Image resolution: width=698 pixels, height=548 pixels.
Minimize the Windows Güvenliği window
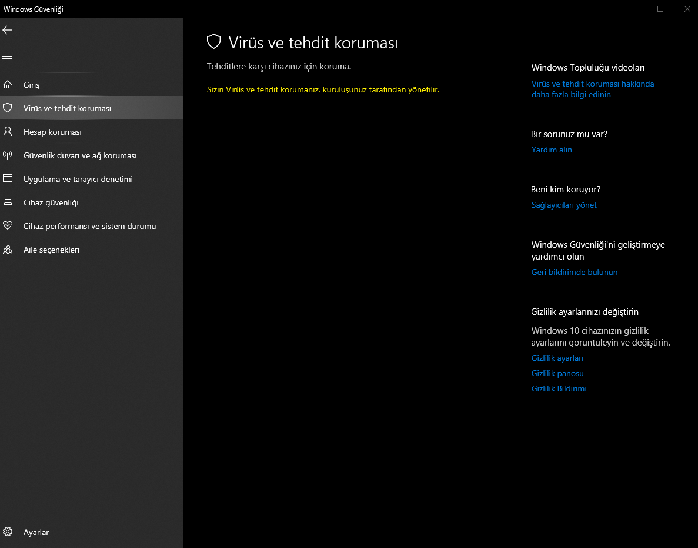(633, 9)
